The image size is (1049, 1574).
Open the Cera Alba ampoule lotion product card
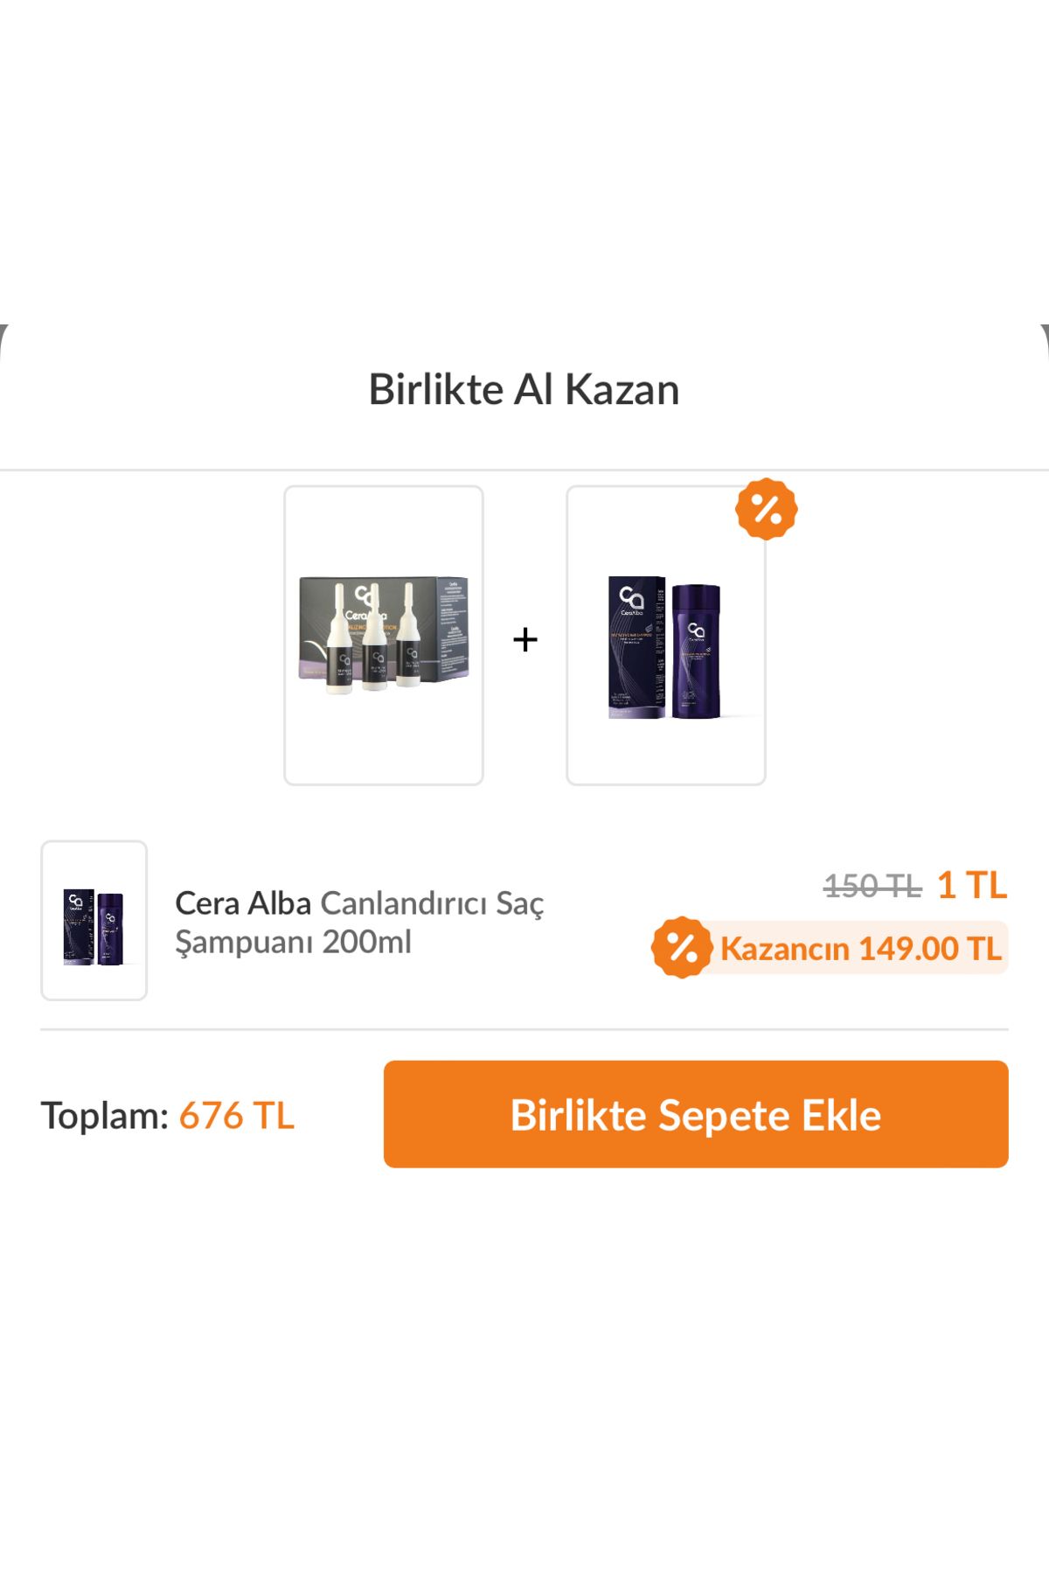384,636
